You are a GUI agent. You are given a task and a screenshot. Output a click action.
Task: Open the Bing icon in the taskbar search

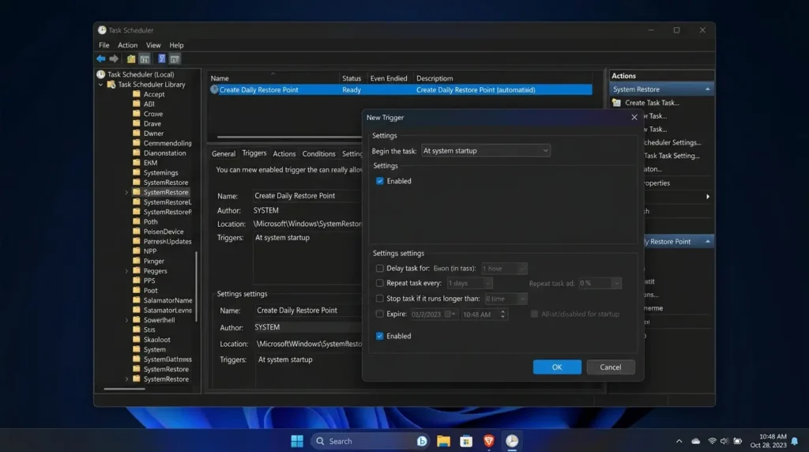[422, 441]
